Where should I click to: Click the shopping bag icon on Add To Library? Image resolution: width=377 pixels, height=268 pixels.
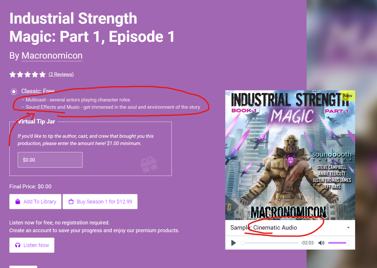(18, 201)
